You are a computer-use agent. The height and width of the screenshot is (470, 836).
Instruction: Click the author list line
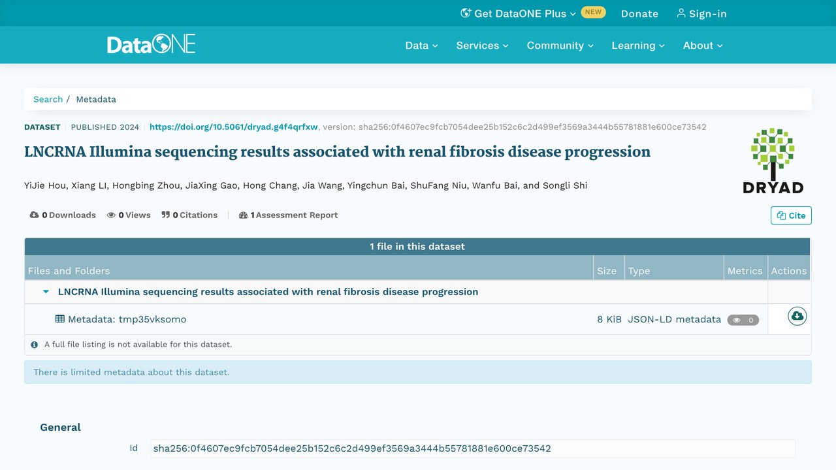point(306,185)
